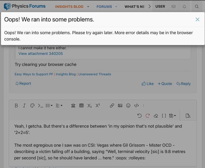Open the drafts save dropdown
Viewport: 205px width, 168px height.
172,116
